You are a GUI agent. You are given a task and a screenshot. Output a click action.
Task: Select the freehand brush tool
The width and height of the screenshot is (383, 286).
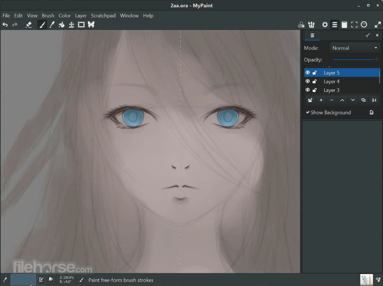point(42,25)
